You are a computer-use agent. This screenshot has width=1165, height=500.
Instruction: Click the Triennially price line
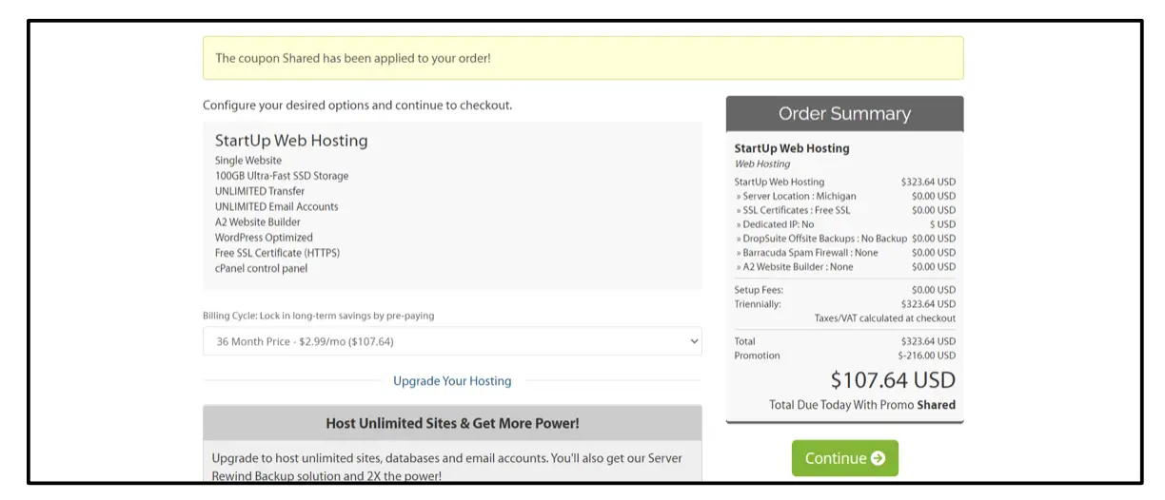758,304
